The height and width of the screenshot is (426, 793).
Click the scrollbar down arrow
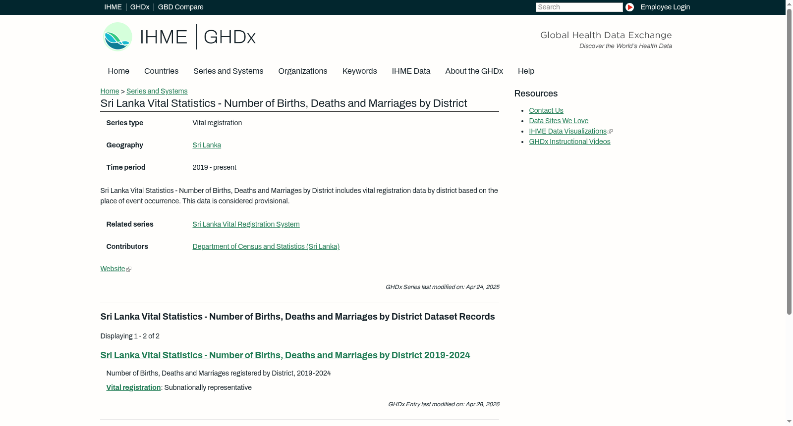789,422
